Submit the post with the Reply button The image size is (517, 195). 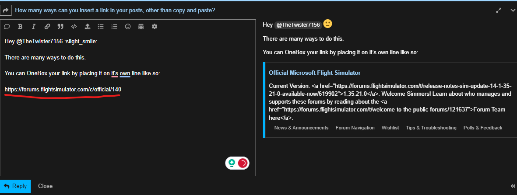tap(15, 186)
